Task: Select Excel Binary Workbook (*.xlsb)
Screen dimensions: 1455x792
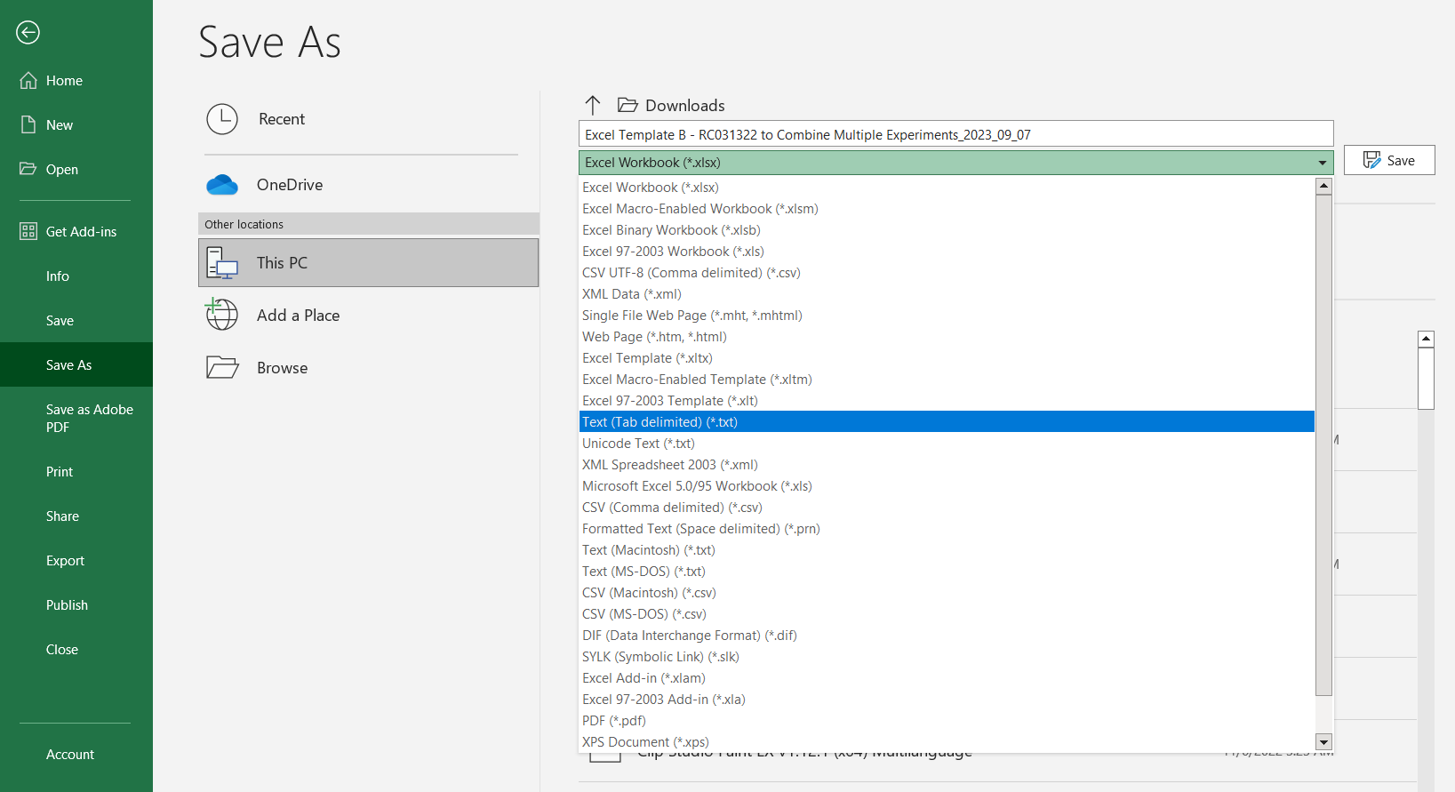Action: [x=947, y=230]
